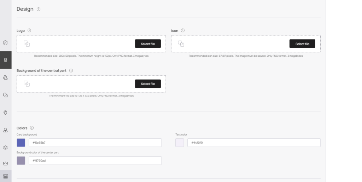Click the 'Text color' label
Viewport: 362px width, 182px height.
point(181,135)
